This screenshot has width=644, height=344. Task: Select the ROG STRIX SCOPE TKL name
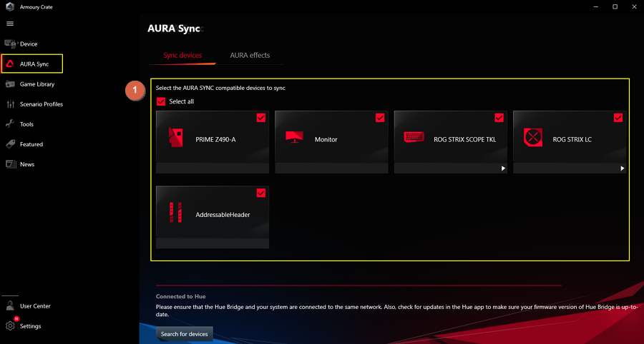[465, 140]
